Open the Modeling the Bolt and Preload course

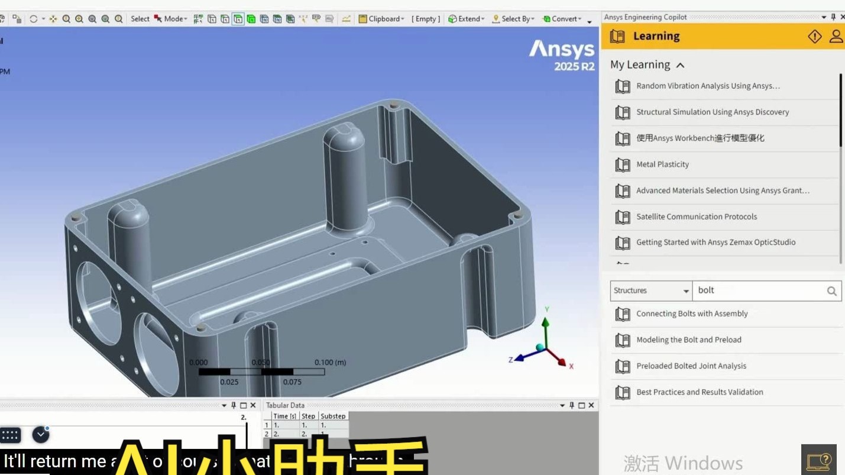689,340
